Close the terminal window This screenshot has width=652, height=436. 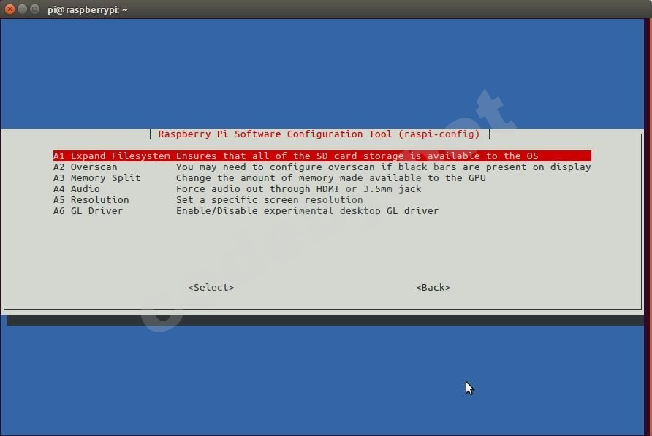(10, 9)
